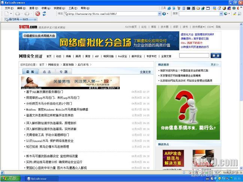Click the yellow highlighter pen icon

point(235,14)
